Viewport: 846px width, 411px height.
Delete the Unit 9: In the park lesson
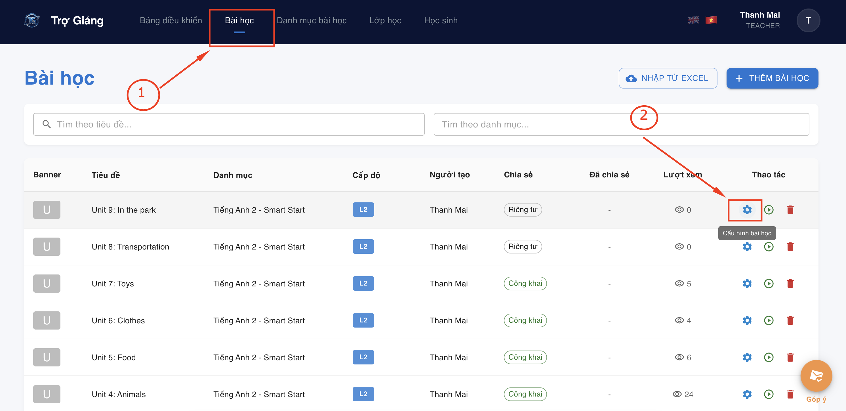point(790,209)
